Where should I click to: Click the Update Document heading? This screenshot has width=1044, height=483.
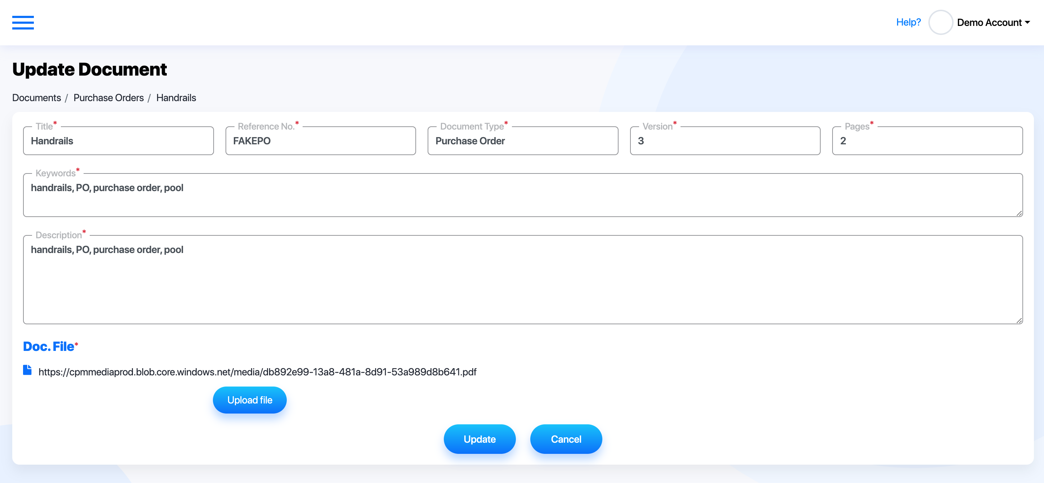click(90, 69)
